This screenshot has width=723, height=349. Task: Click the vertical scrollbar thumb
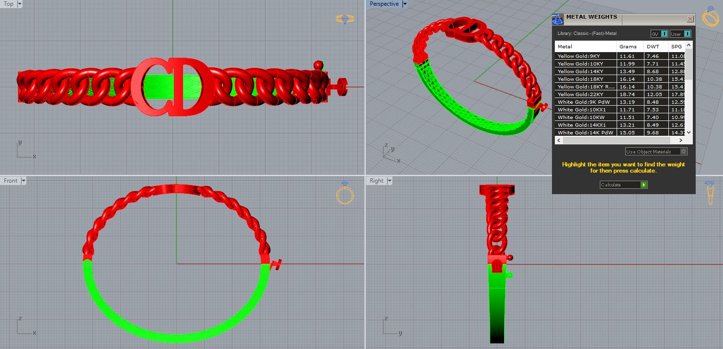coord(689,65)
